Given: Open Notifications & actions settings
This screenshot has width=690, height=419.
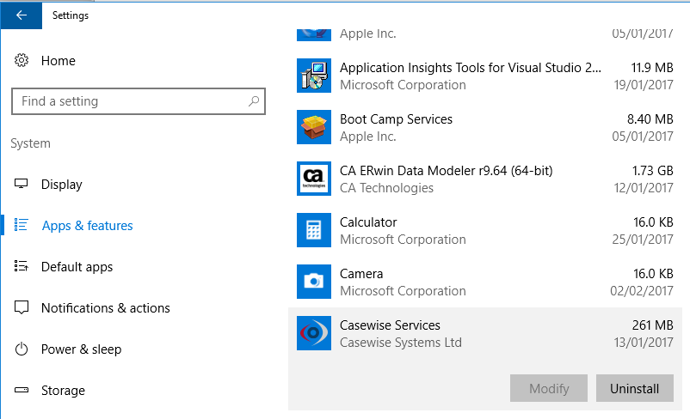Looking at the screenshot, I should tap(105, 308).
